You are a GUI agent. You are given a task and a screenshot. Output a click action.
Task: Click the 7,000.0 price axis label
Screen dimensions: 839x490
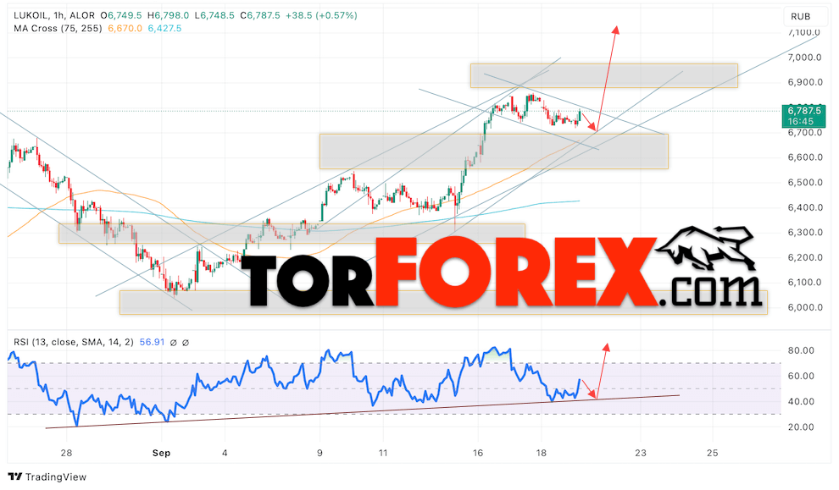(x=805, y=58)
